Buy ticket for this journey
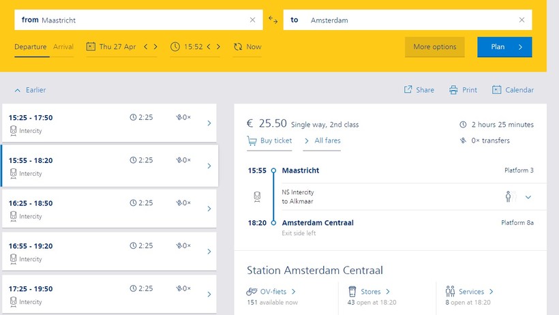This screenshot has width=559, height=315. tap(269, 140)
